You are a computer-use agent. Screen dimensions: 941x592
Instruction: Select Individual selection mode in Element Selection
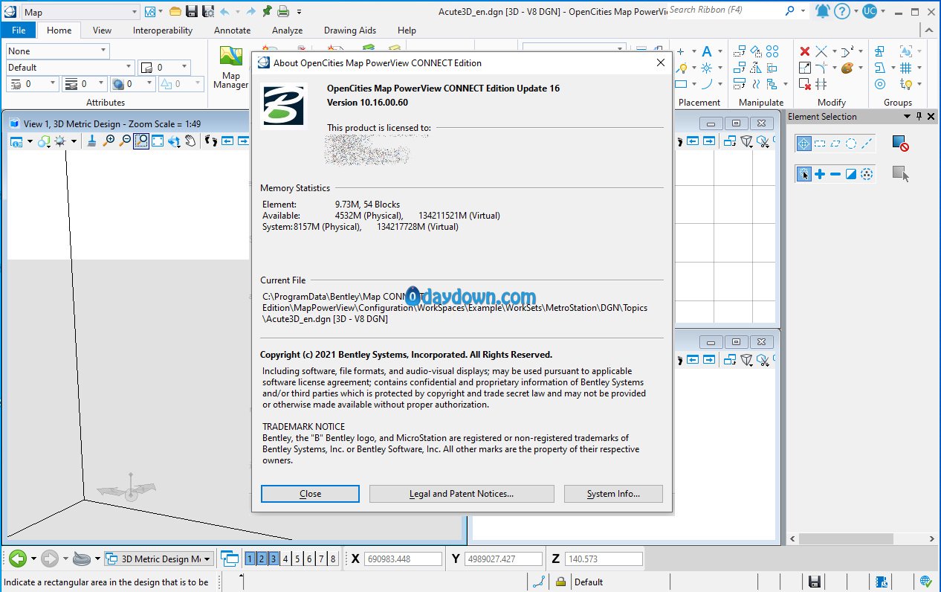pyautogui.click(x=803, y=144)
